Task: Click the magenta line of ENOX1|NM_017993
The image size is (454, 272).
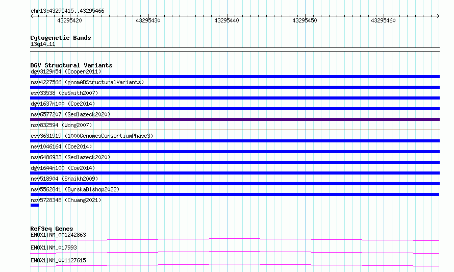Action: (x=235, y=252)
